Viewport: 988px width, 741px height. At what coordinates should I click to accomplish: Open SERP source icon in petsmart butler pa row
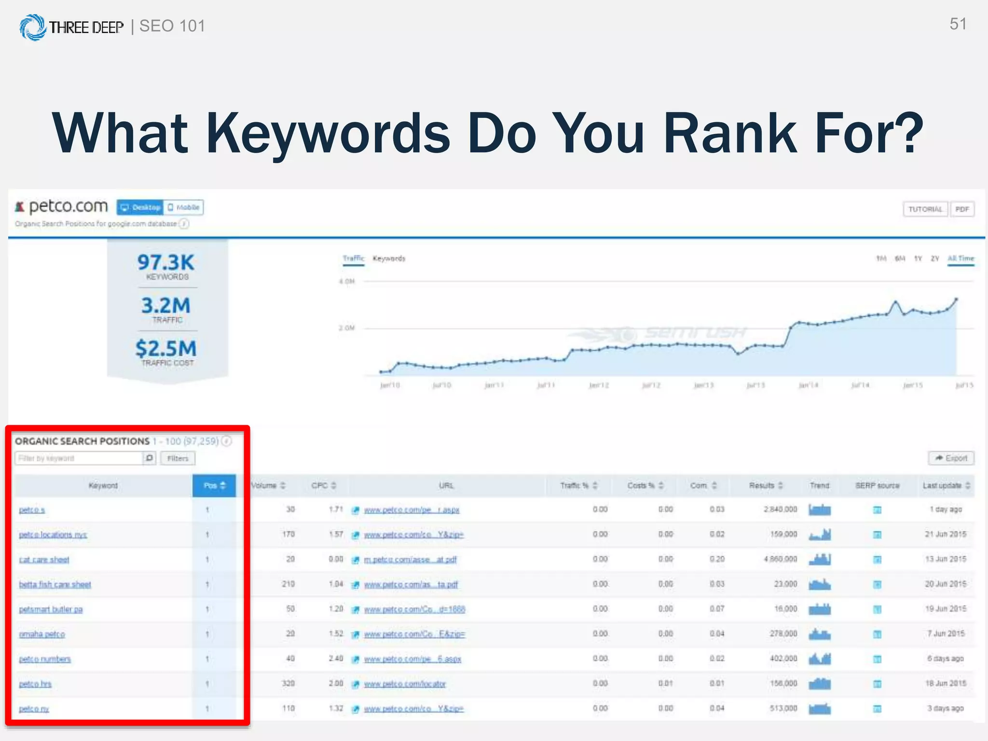point(878,609)
